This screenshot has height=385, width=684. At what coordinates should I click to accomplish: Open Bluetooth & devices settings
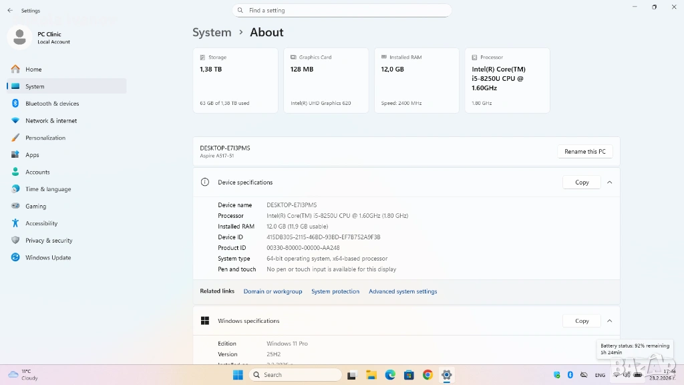pyautogui.click(x=52, y=104)
